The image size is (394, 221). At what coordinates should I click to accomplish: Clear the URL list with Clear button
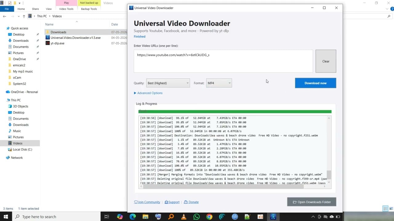tap(326, 61)
